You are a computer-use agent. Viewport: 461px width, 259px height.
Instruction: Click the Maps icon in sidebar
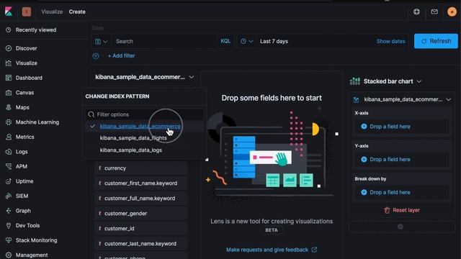(x=9, y=107)
